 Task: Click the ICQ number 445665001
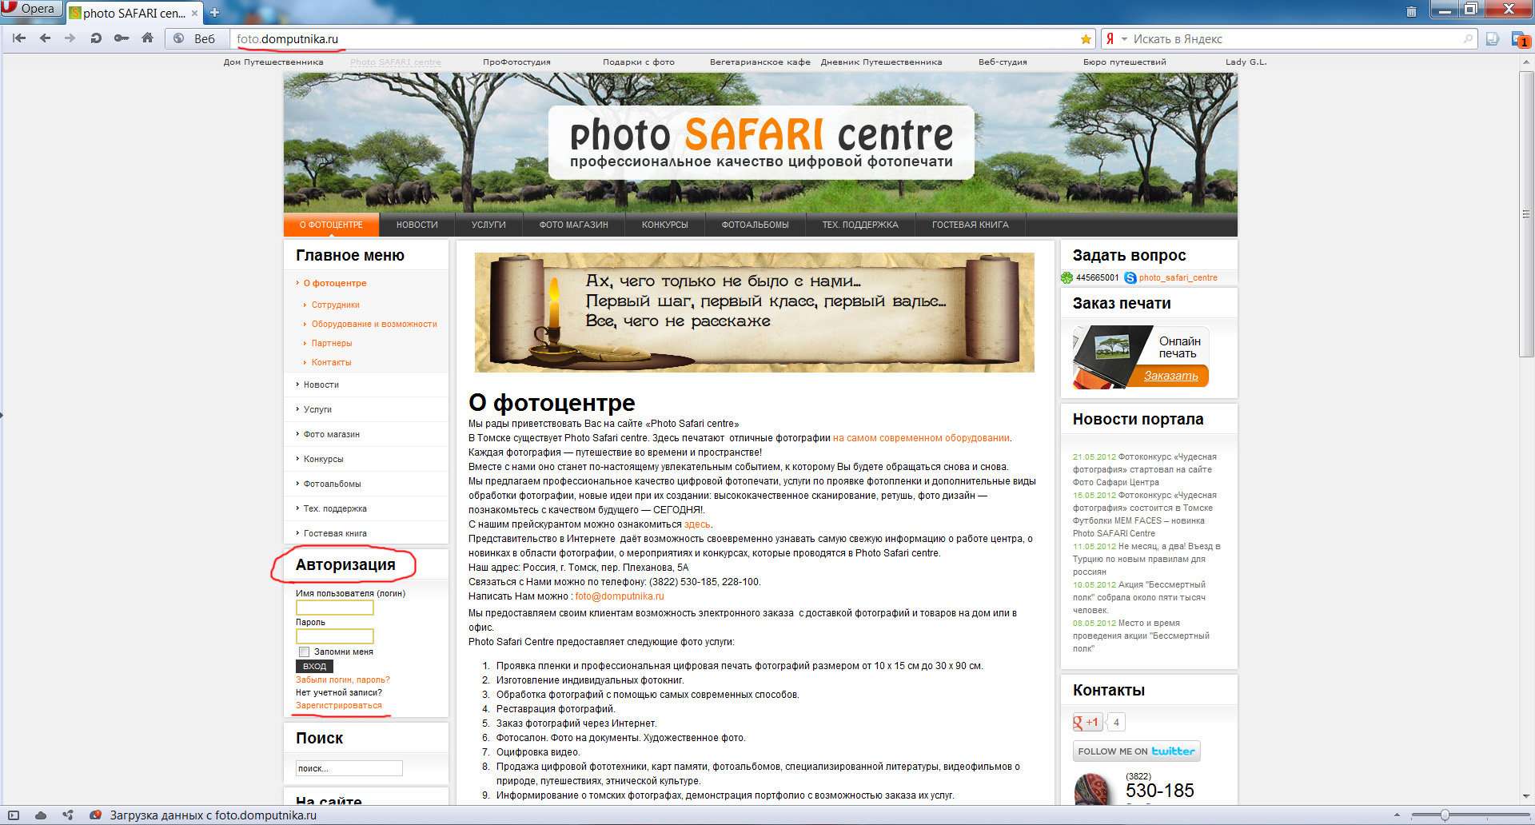(1097, 277)
